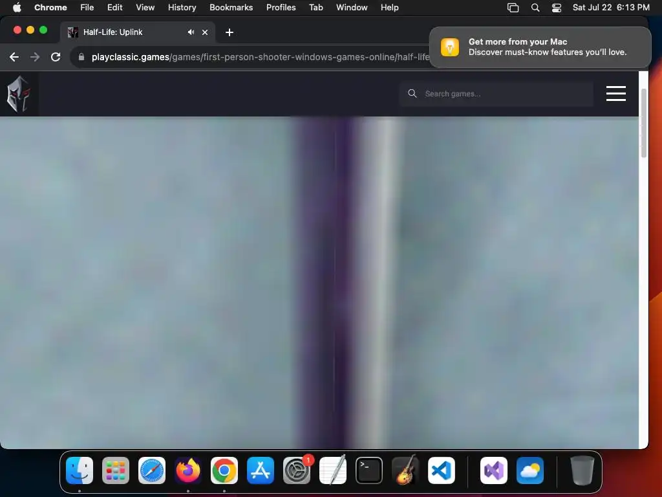Launch Firefox from the Dock
The width and height of the screenshot is (662, 497).
(188, 470)
